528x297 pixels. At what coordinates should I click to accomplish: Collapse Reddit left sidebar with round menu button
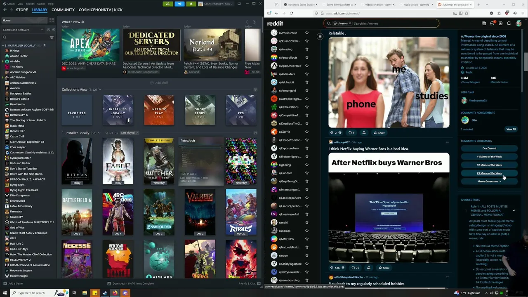(320, 37)
